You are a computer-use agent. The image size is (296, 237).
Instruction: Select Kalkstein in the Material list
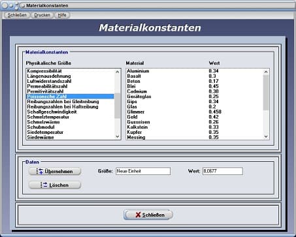pyautogui.click(x=137, y=127)
